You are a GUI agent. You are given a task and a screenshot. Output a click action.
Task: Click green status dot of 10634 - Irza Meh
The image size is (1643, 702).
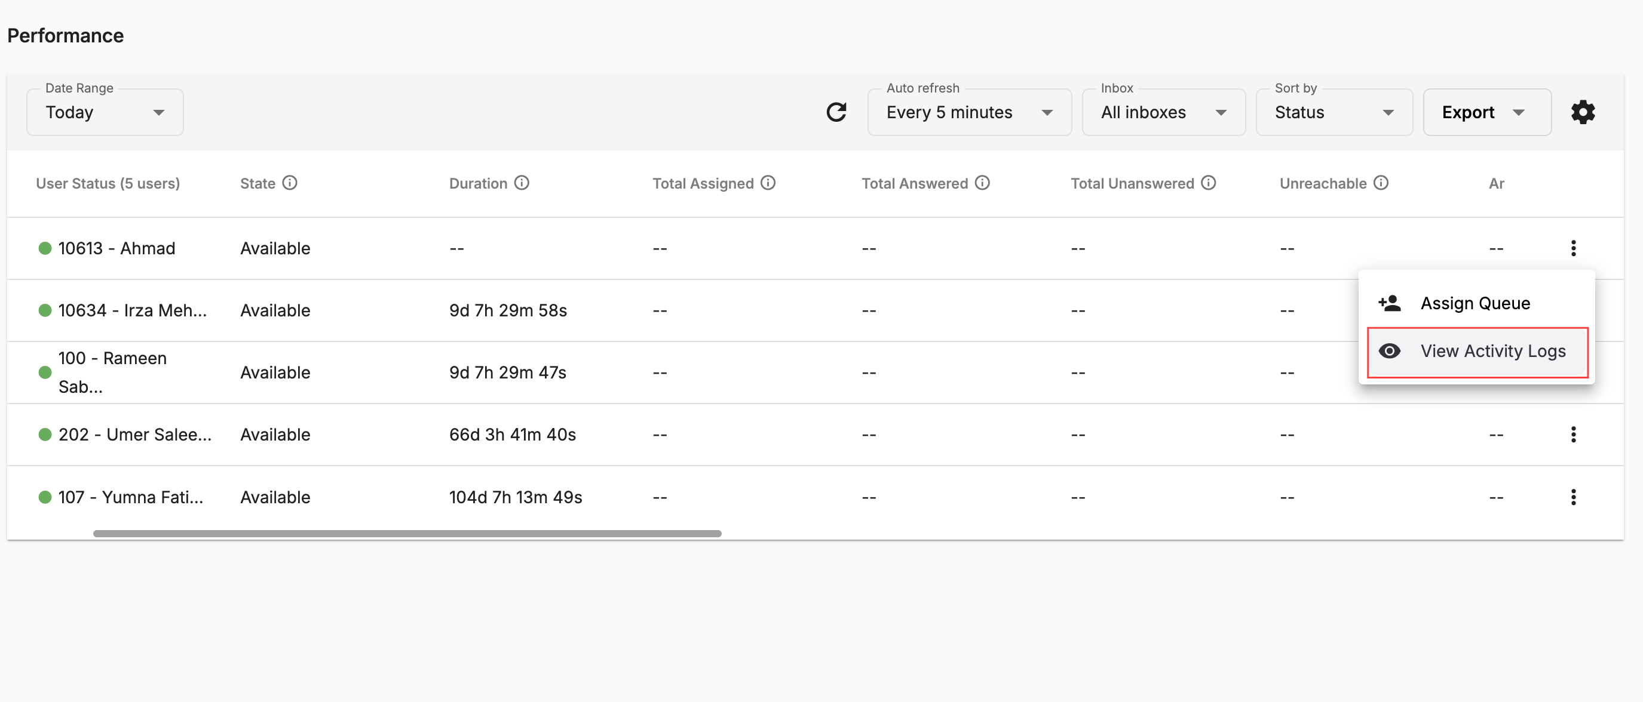pyautogui.click(x=45, y=310)
